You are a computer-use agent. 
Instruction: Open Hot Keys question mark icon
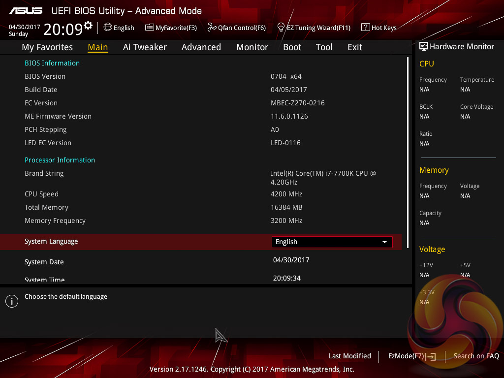tap(366, 27)
